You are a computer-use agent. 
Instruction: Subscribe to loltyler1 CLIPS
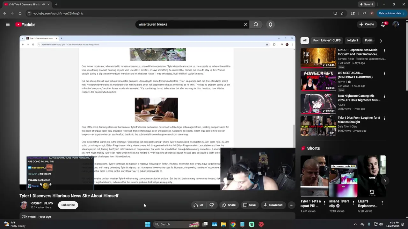pyautogui.click(x=68, y=205)
